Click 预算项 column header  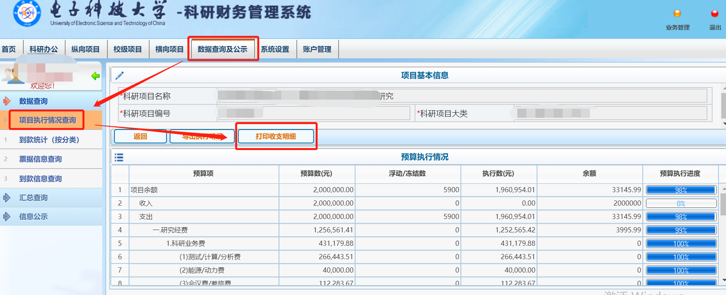pos(204,174)
